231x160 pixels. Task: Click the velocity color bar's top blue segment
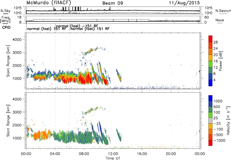click(210, 98)
